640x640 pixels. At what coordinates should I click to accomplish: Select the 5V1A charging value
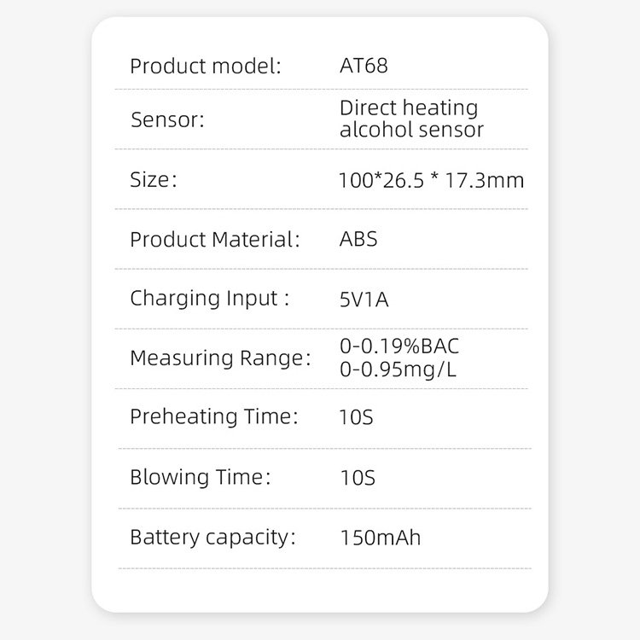tap(364, 300)
